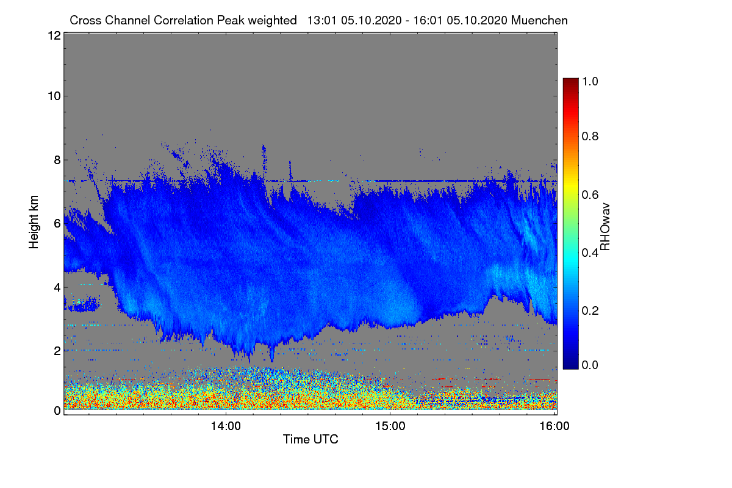Viewport: 732px width, 488px height.
Task: Click the 'Muenchen' station name in title
Action: pyautogui.click(x=540, y=21)
